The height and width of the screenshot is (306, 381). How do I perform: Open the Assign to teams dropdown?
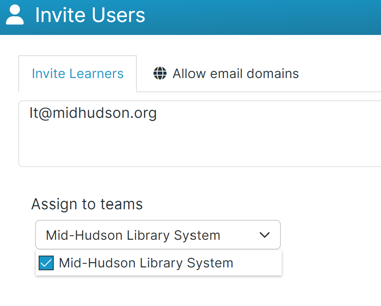pyautogui.click(x=158, y=234)
